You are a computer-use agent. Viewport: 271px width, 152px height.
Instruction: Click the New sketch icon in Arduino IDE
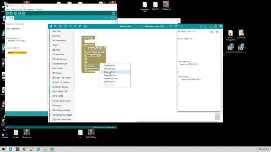pos(16,13)
